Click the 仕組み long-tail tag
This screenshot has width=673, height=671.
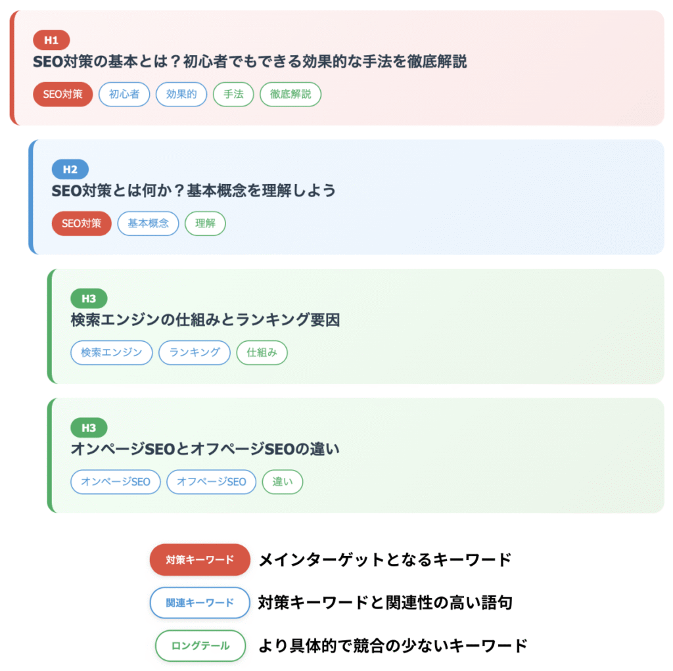262,352
